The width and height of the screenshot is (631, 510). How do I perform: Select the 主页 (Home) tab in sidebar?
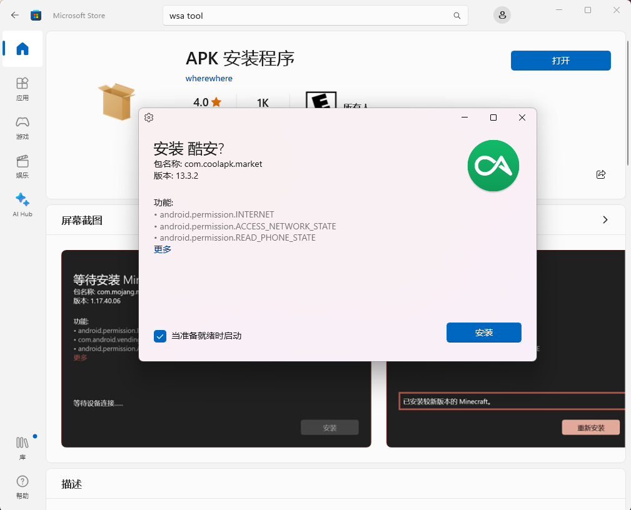22,49
